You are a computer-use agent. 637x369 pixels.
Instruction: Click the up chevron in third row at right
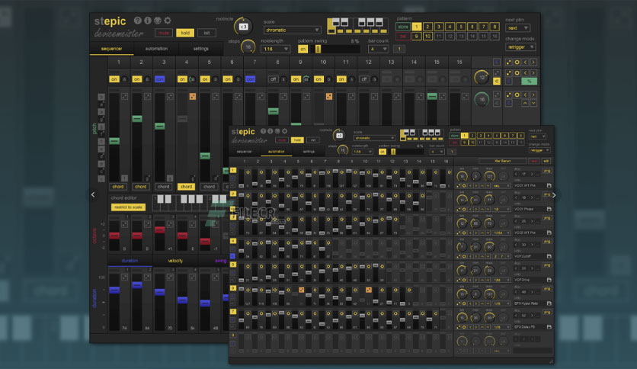click(525, 103)
